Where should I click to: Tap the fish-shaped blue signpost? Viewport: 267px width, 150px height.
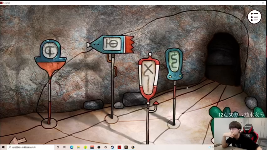(111, 44)
